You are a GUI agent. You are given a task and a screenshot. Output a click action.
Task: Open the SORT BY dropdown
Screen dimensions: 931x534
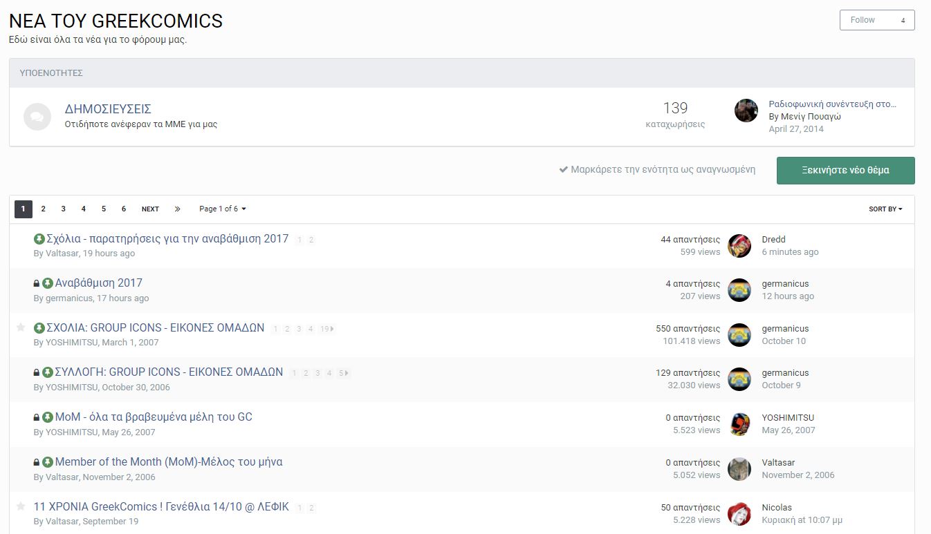885,209
